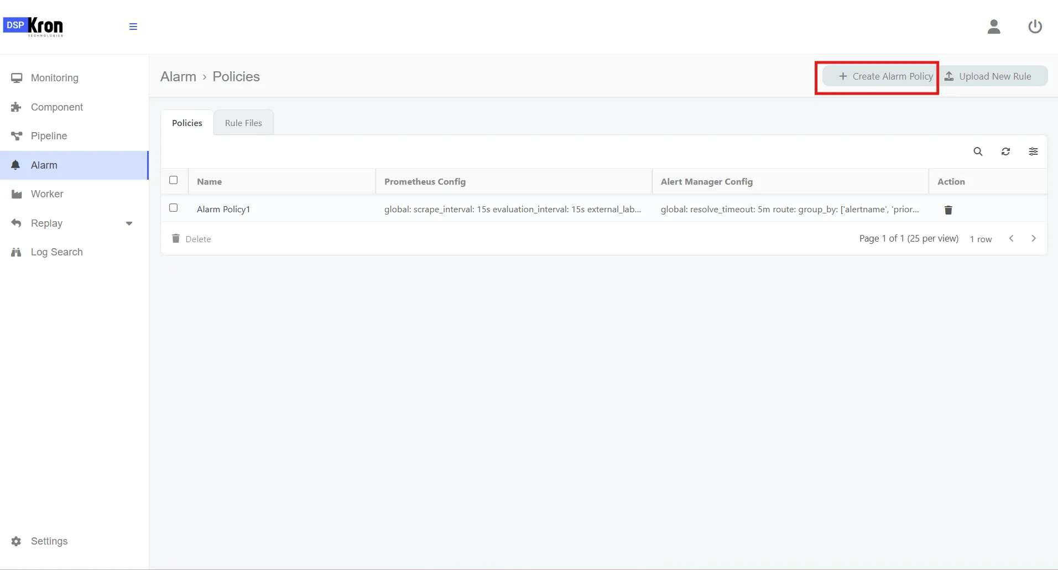This screenshot has height=570, width=1058.
Task: Click the power logout icon
Action: pos(1035,27)
